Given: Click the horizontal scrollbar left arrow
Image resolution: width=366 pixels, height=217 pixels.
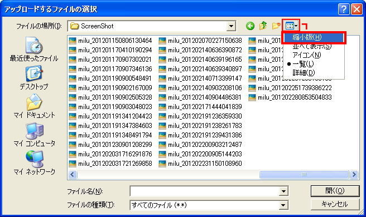Looking at the screenshot, I should coord(73,174).
